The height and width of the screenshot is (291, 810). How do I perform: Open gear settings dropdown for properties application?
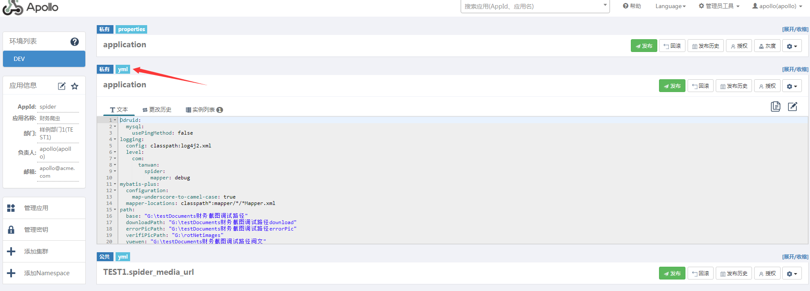click(792, 46)
